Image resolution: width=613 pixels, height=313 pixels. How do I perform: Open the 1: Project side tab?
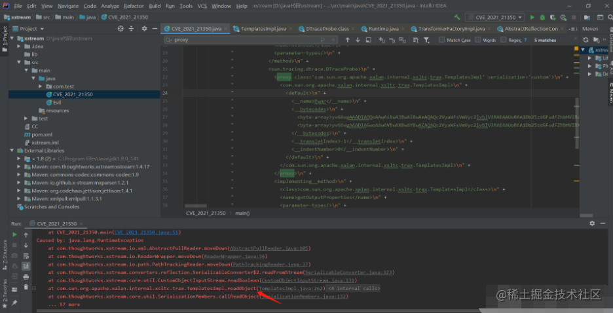pyautogui.click(x=5, y=41)
